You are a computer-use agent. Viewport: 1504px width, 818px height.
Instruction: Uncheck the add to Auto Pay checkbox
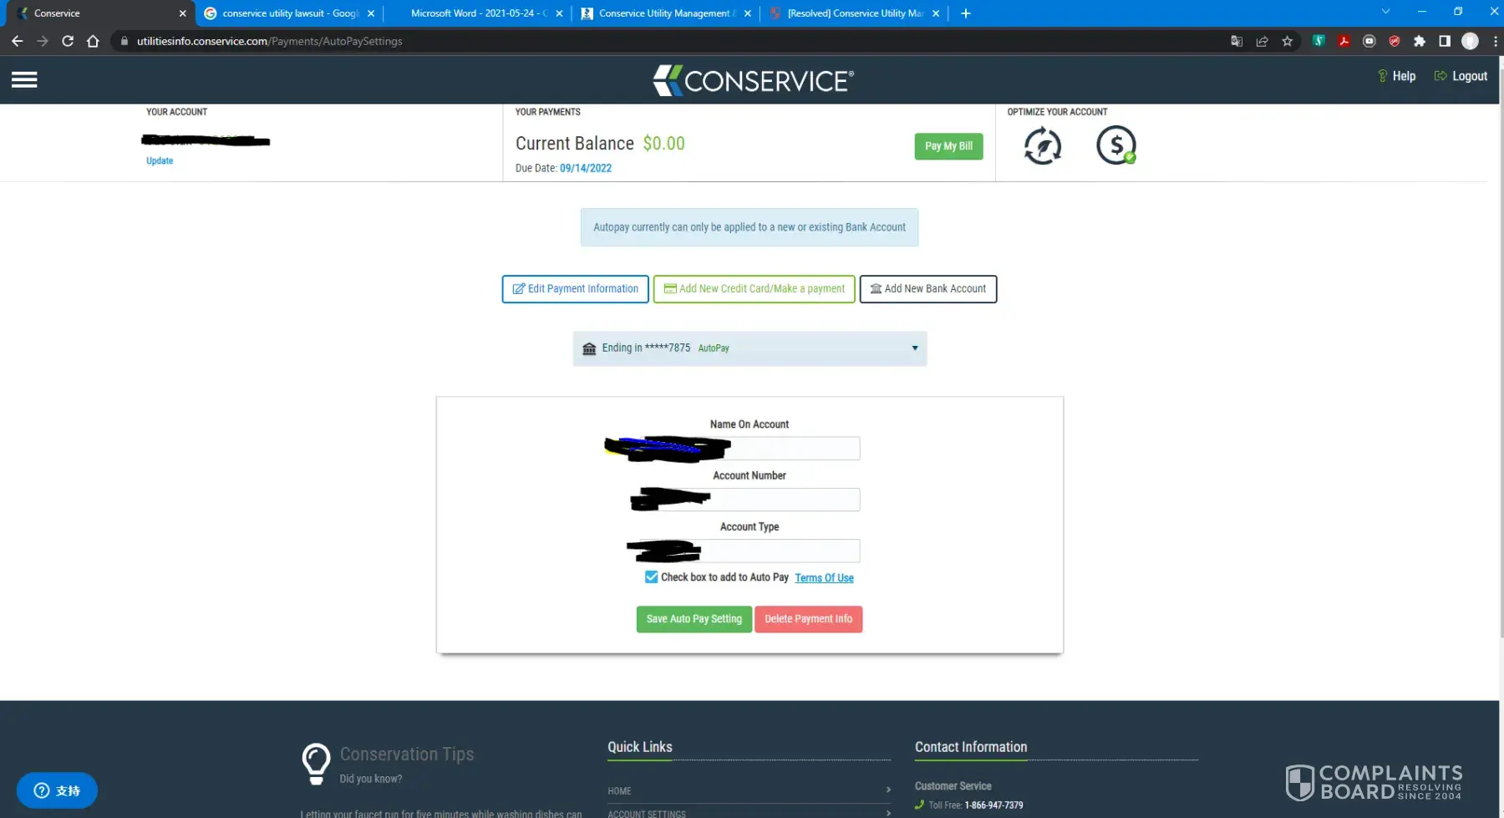[x=651, y=577]
